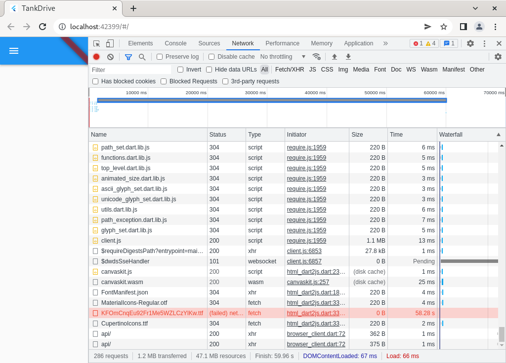Export HAR file download arrow icon
This screenshot has height=363, width=506.
point(348,57)
